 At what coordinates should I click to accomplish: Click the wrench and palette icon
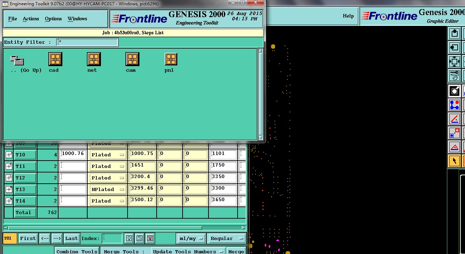pos(454,76)
